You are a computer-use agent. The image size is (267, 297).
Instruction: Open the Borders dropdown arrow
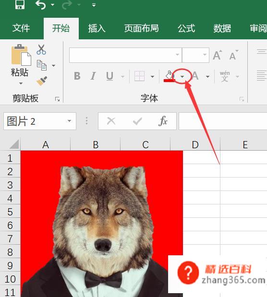pyautogui.click(x=152, y=77)
